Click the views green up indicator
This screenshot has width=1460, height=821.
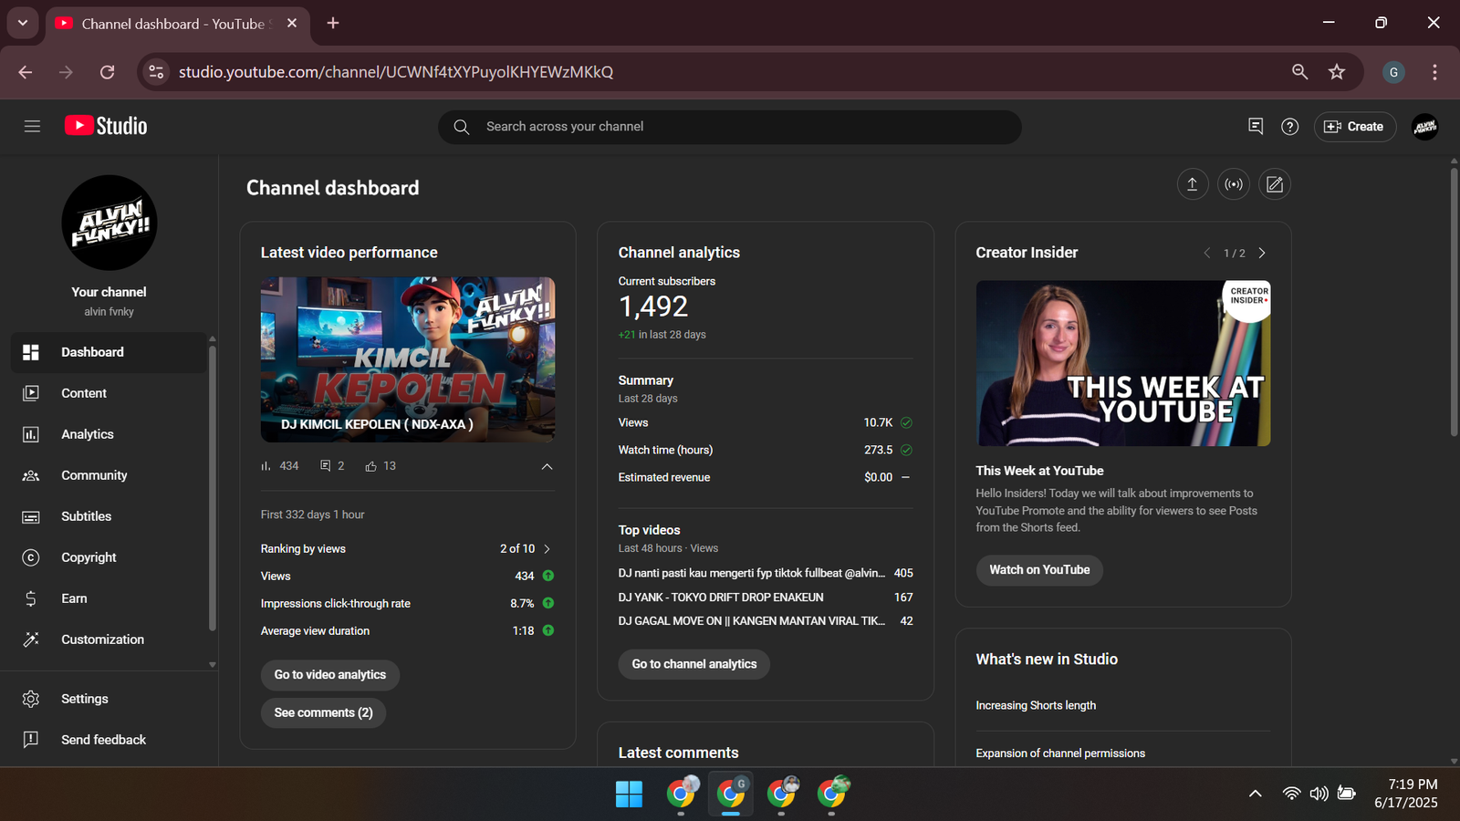point(548,576)
